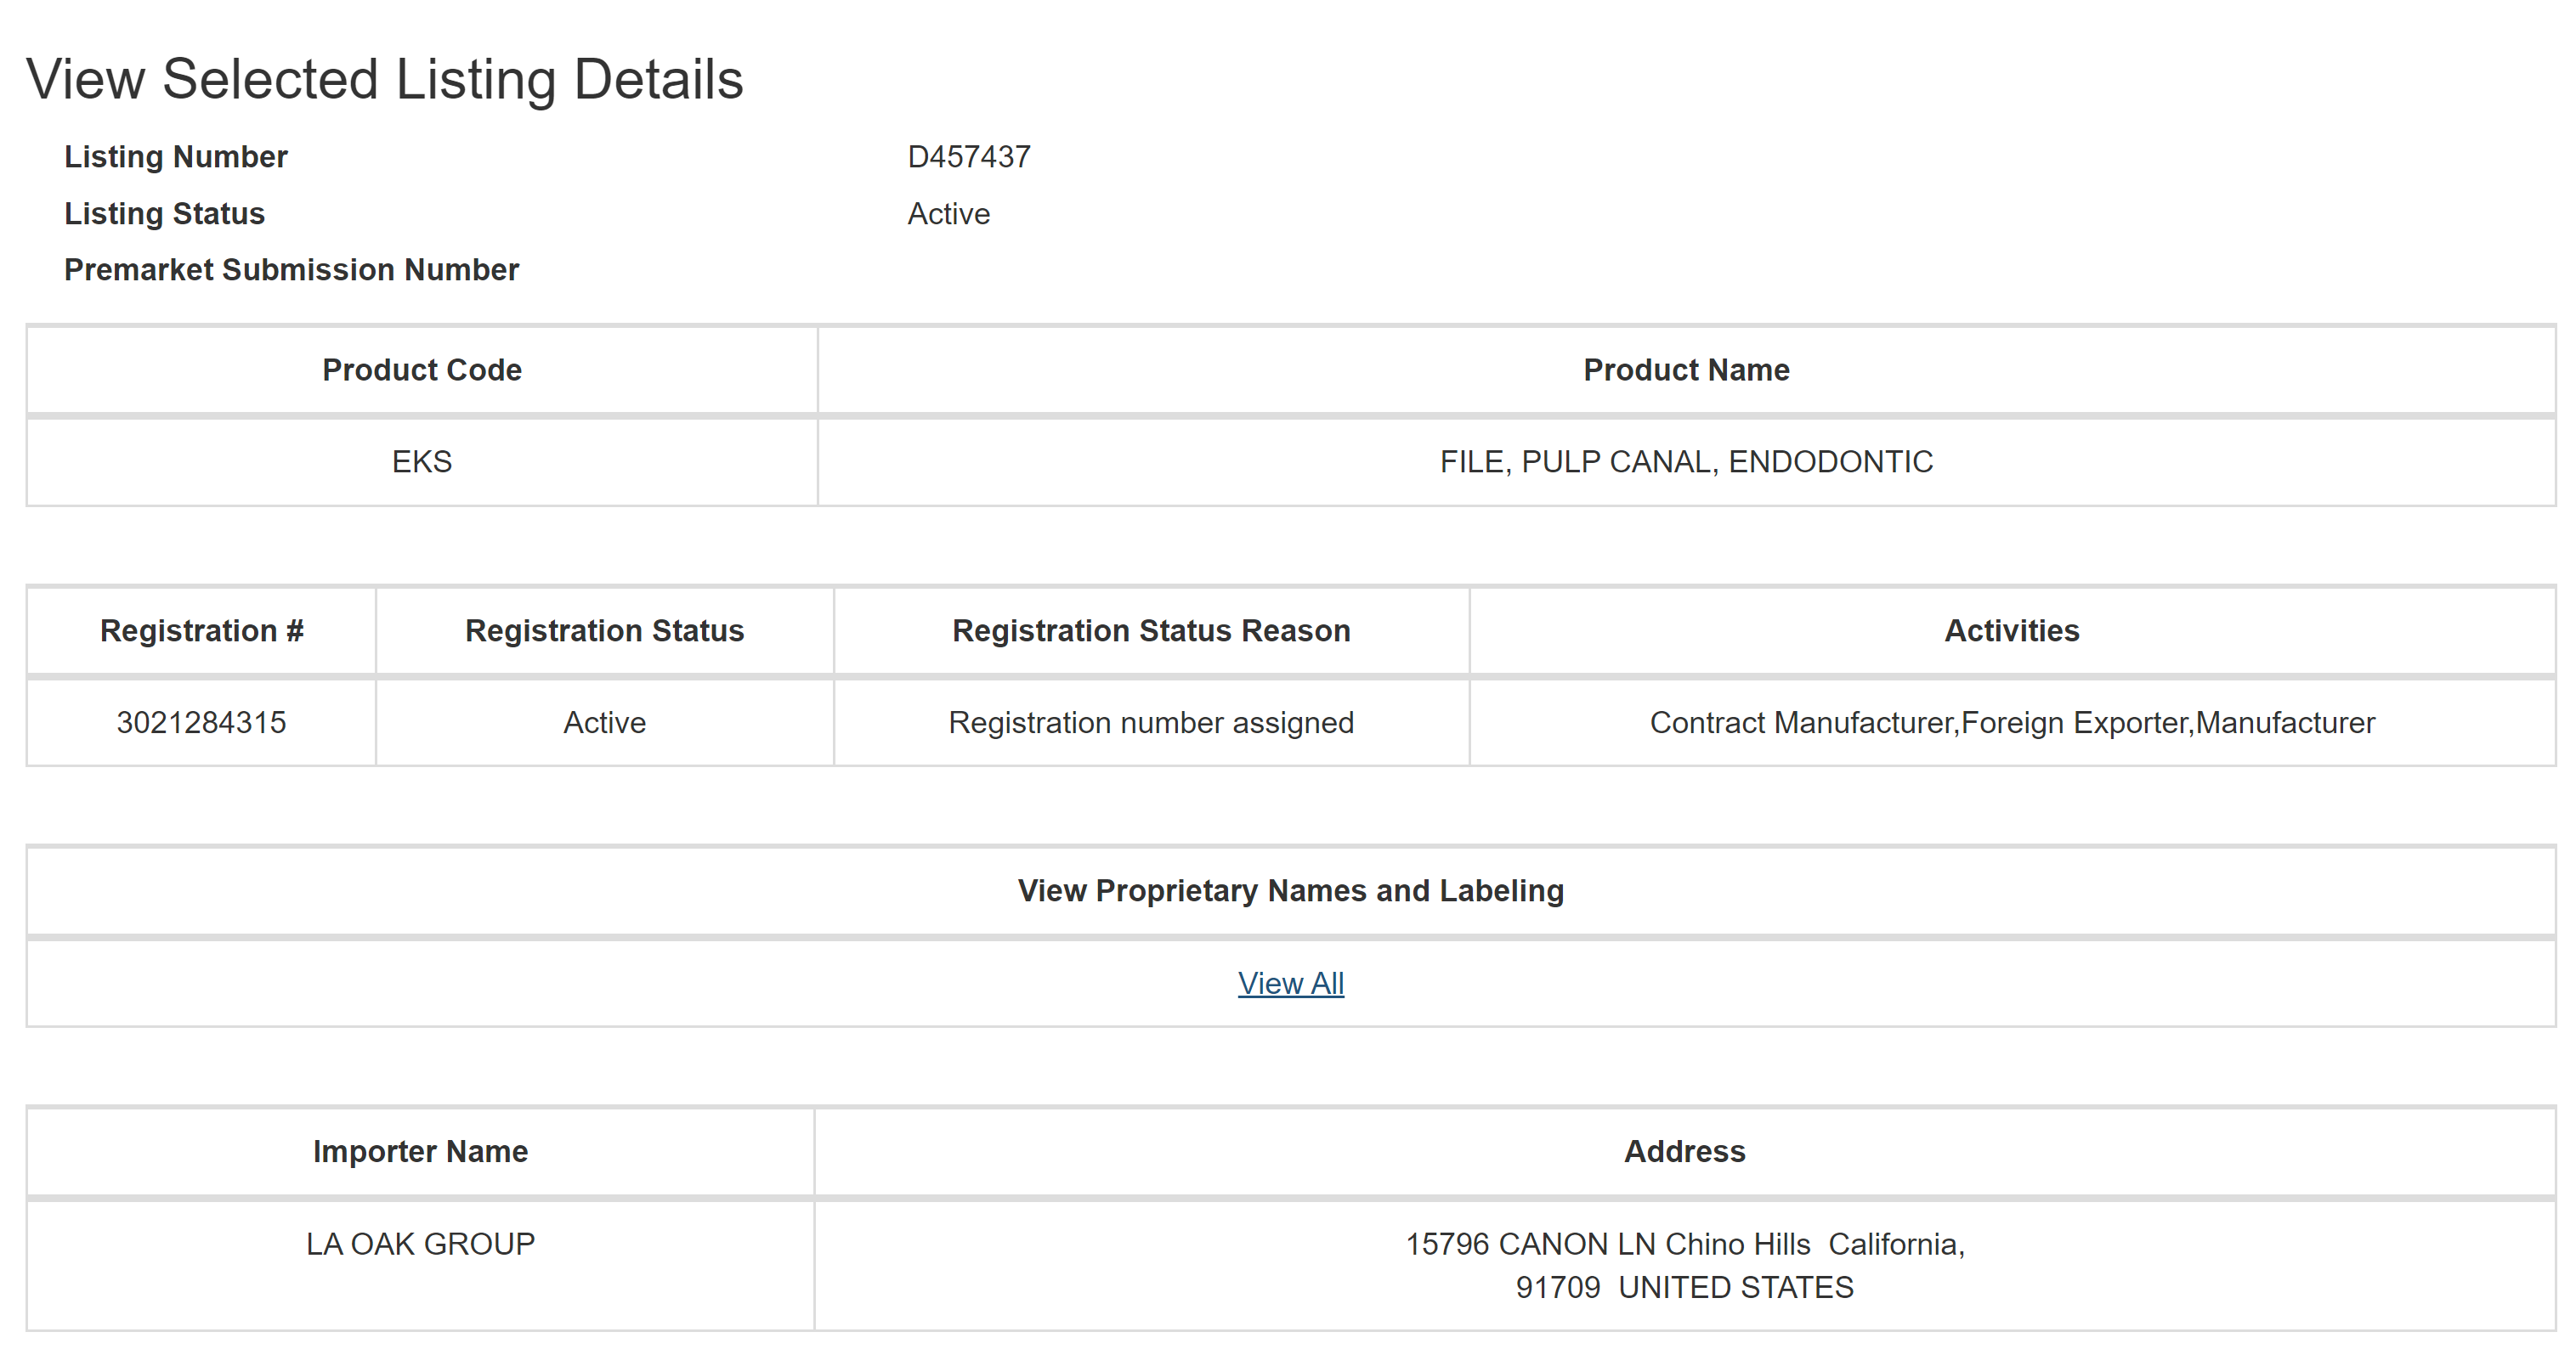Screen dimensions: 2576x1349
Task: Click the Importer Name column header
Action: coord(420,1151)
